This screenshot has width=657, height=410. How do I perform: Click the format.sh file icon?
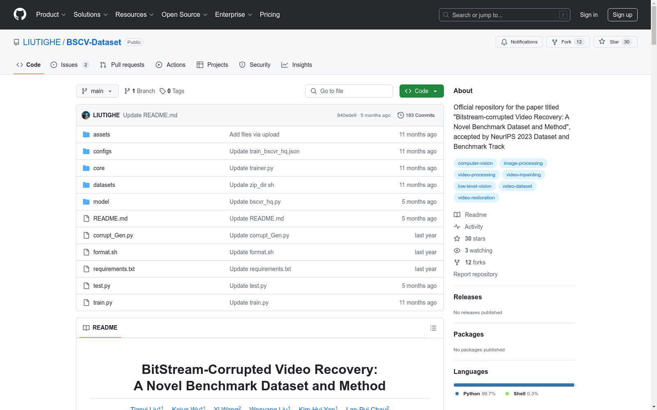pyautogui.click(x=86, y=252)
